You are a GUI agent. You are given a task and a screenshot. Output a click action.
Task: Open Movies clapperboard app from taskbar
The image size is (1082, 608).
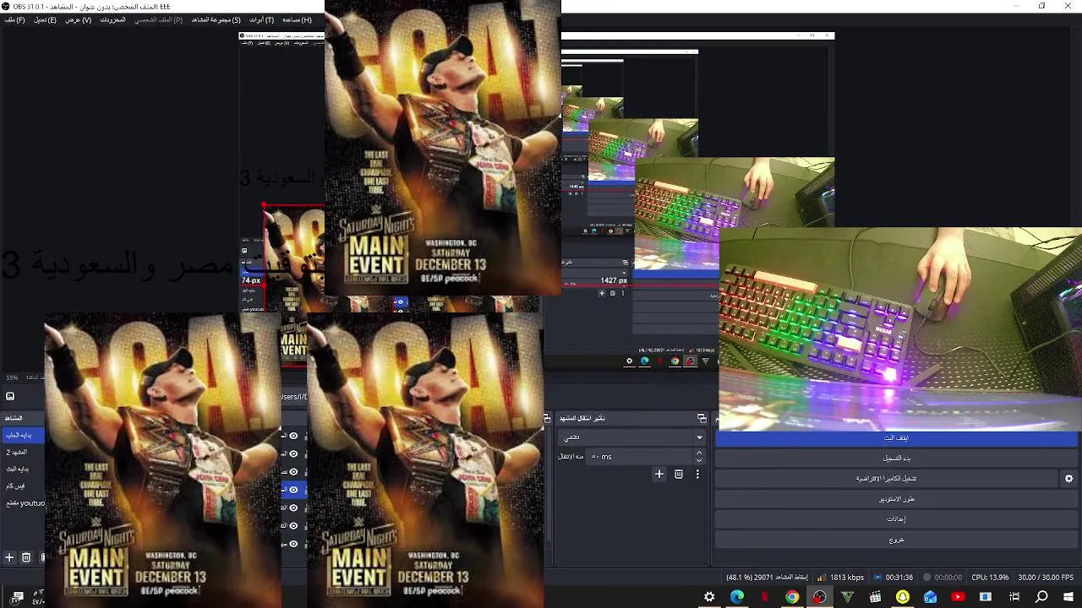tap(875, 597)
